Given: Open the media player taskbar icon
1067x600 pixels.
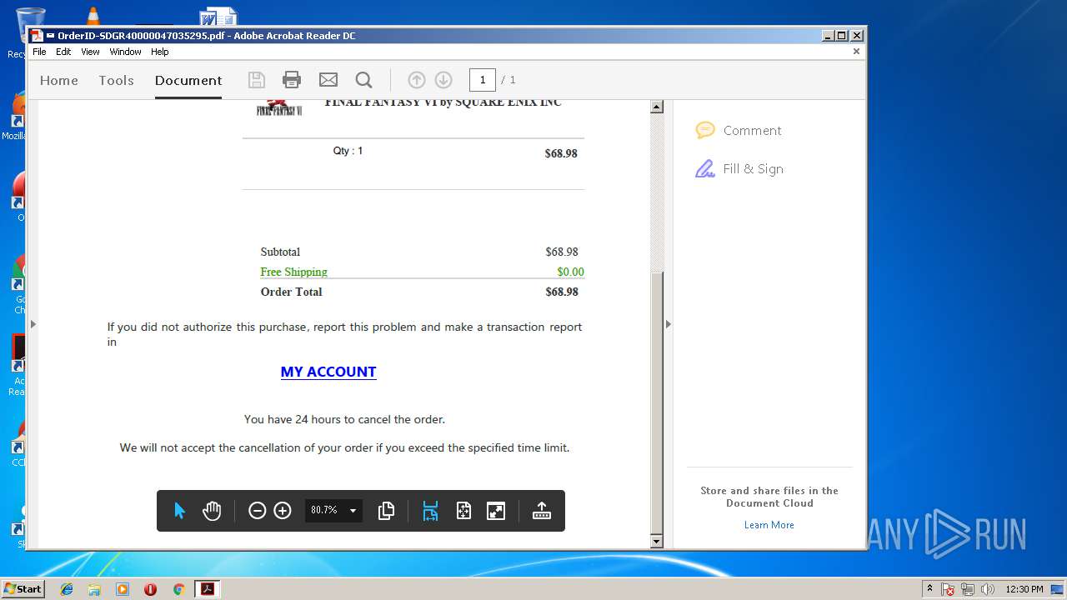Looking at the screenshot, I should (x=123, y=589).
